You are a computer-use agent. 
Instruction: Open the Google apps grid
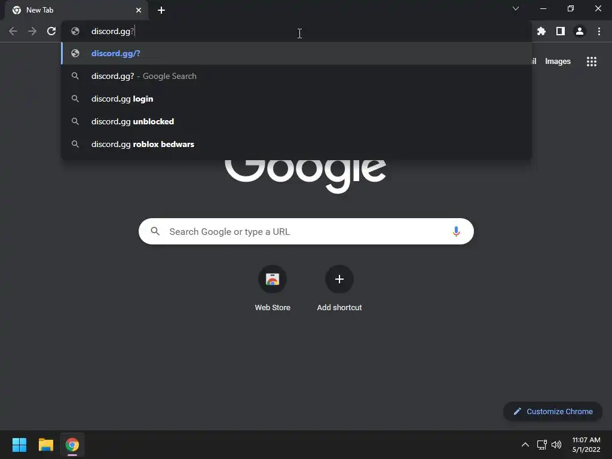(x=591, y=62)
